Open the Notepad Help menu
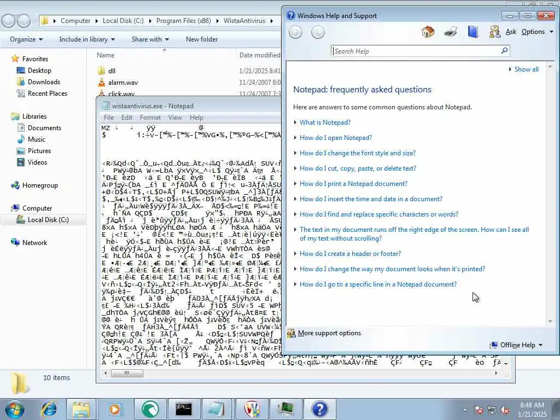Image resolution: width=560 pixels, height=420 pixels. pyautogui.click(x=196, y=118)
